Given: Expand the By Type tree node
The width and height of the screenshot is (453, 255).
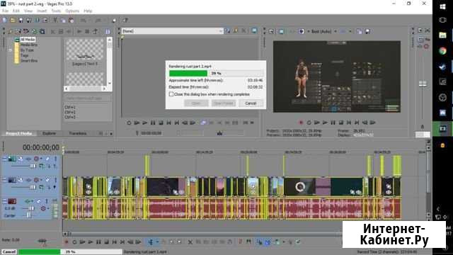Looking at the screenshot, I should tap(11, 50).
